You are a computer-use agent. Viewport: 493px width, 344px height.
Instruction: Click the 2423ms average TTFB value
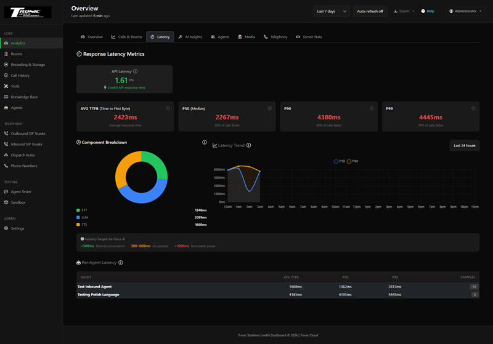(x=125, y=117)
